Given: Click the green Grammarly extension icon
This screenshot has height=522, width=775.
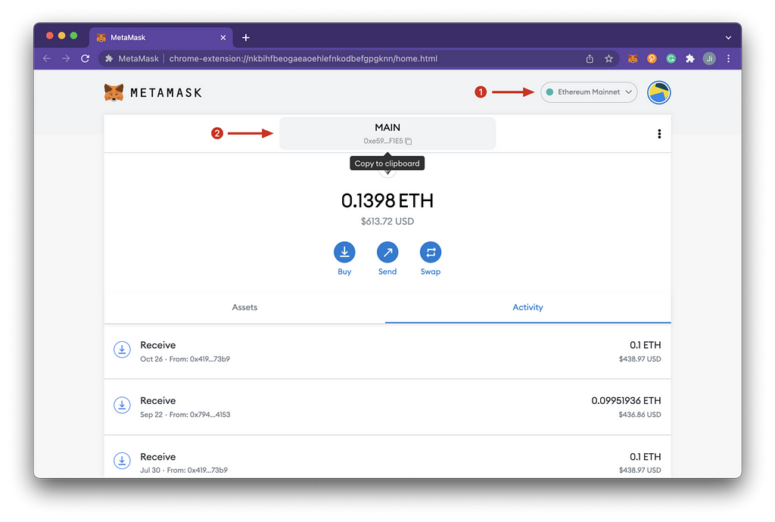Looking at the screenshot, I should [x=671, y=59].
